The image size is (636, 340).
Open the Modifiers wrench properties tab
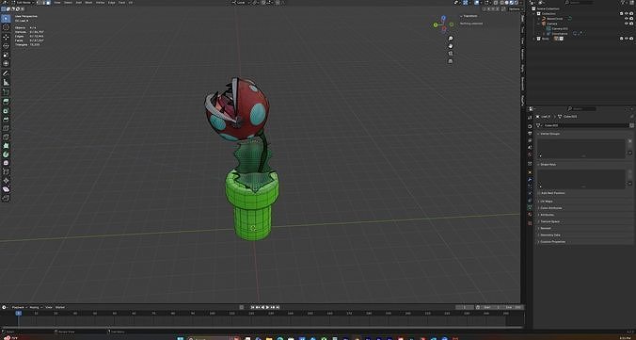(x=530, y=180)
